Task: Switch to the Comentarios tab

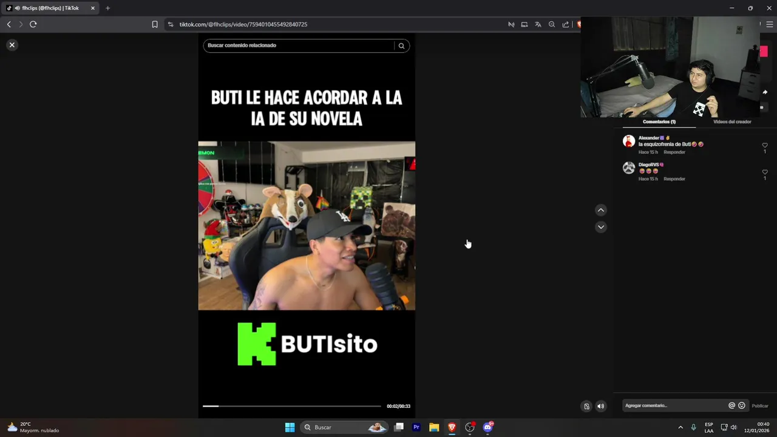Action: (x=659, y=122)
